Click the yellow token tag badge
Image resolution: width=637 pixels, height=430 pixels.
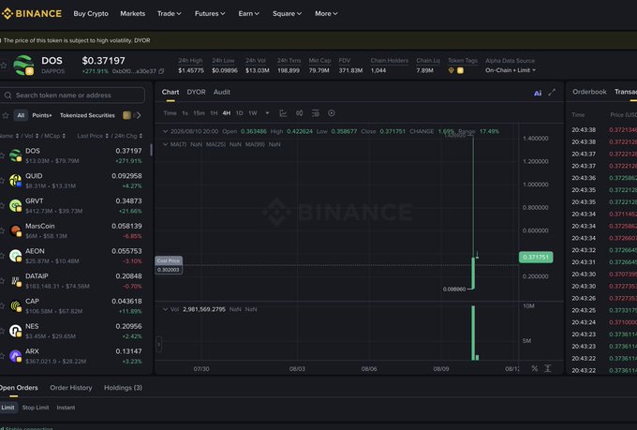click(460, 70)
